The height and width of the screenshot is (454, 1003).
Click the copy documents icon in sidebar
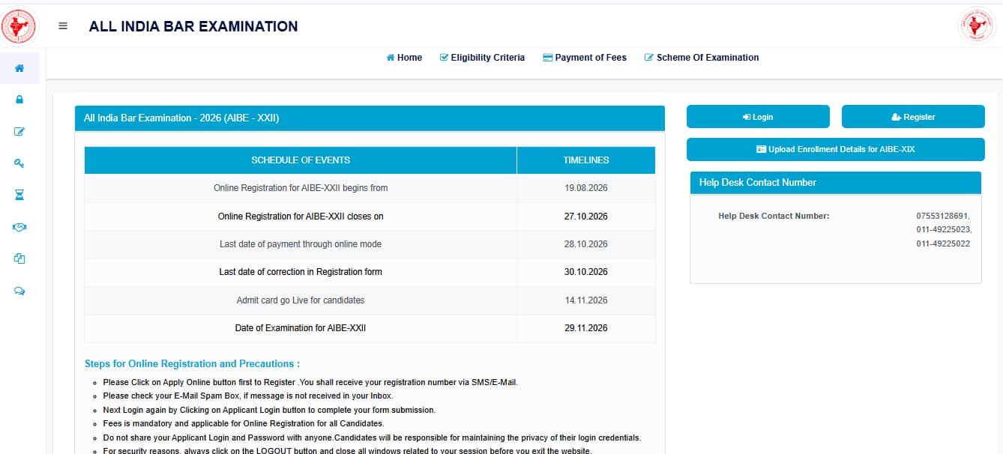pyautogui.click(x=19, y=258)
